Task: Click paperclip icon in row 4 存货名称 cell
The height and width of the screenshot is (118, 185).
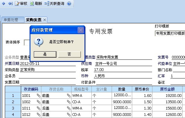Action: pyautogui.click(x=69, y=114)
